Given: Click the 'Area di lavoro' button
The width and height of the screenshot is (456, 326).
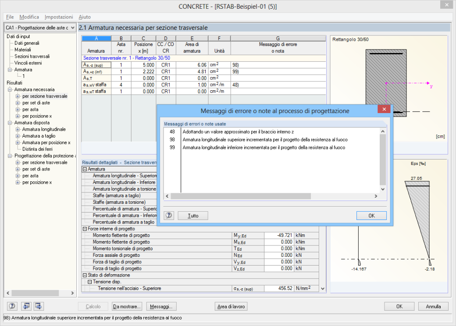Looking at the screenshot, I should click(231, 307).
